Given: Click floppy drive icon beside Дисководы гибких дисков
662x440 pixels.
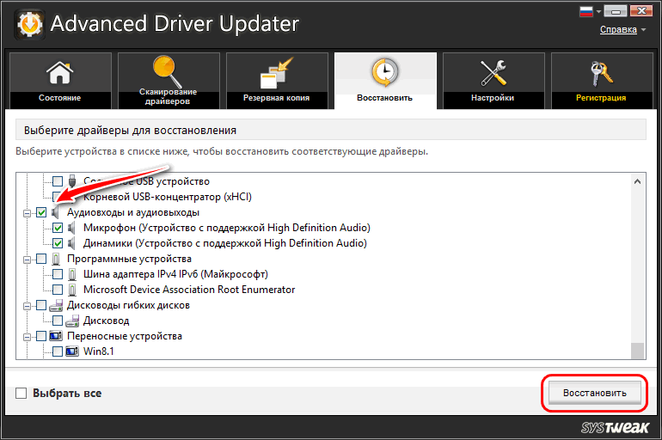Looking at the screenshot, I should [56, 305].
